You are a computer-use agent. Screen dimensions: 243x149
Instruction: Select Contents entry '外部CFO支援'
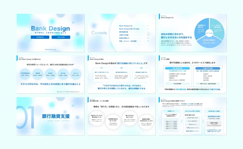(x=123, y=35)
